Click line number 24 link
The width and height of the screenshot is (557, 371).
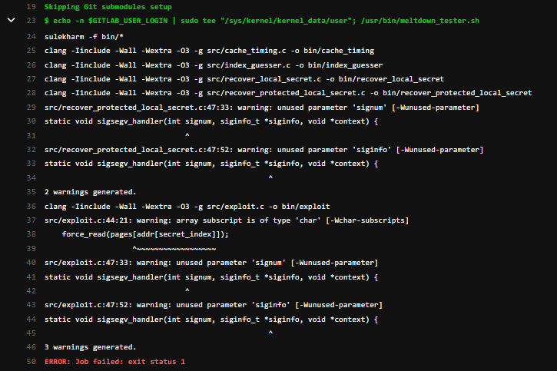(31, 37)
